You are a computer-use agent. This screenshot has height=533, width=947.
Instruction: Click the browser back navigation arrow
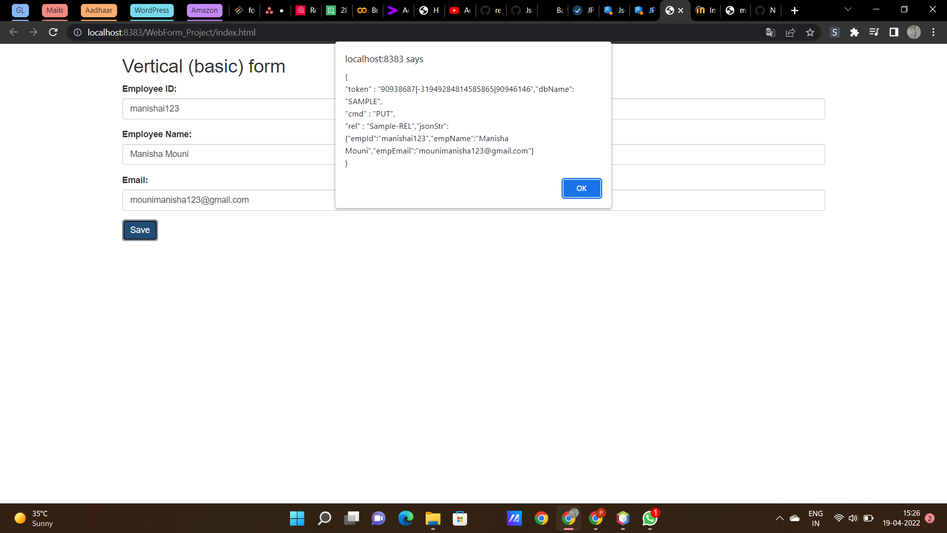pos(13,32)
